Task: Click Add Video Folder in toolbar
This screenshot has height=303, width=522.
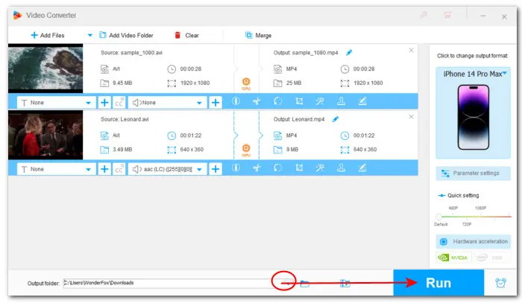Action: click(x=130, y=35)
